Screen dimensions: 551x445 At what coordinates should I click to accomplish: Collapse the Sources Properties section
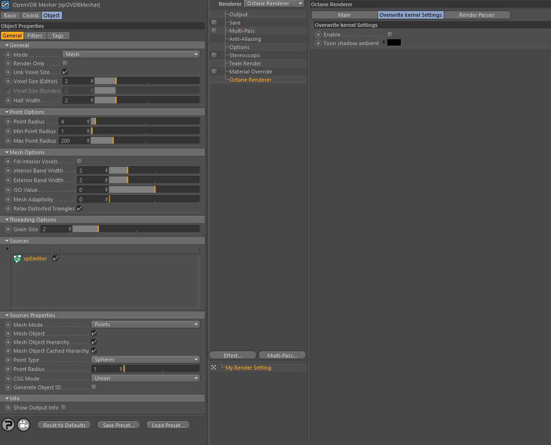pos(7,315)
